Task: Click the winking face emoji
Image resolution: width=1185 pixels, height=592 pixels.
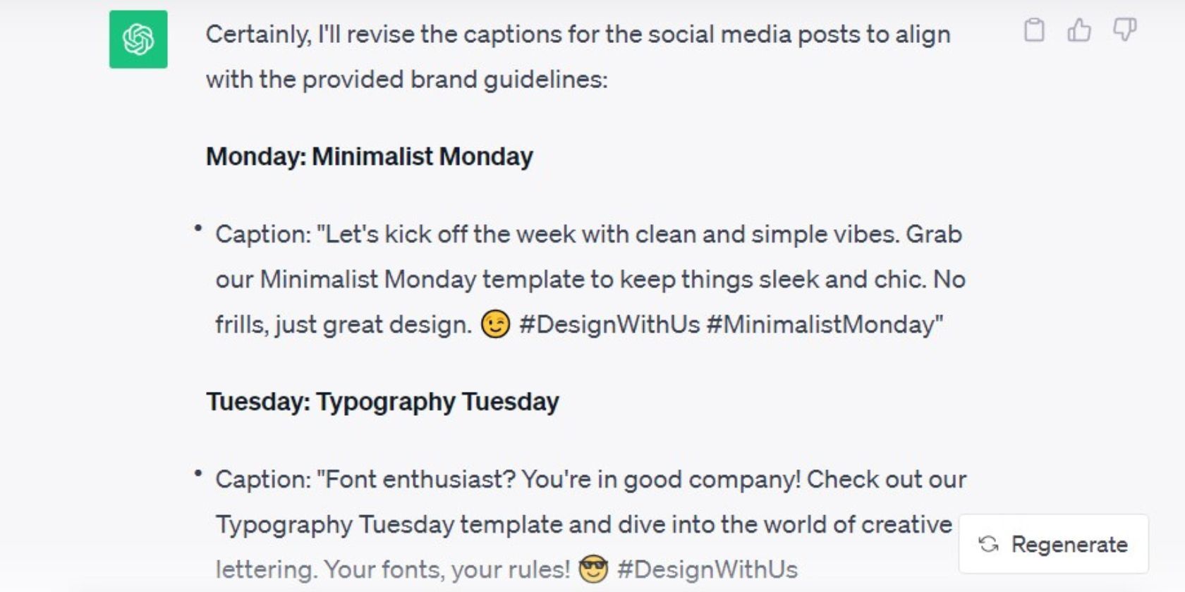Action: tap(495, 324)
